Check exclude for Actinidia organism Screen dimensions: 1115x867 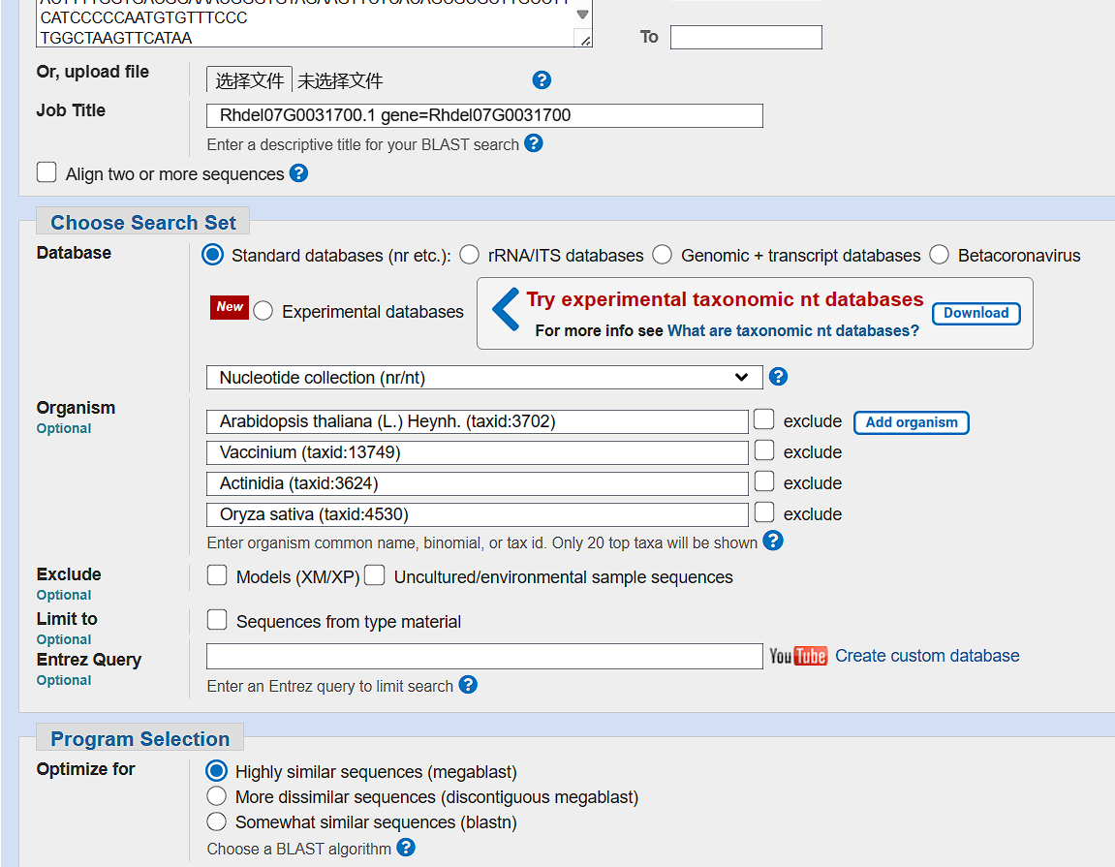click(x=763, y=481)
